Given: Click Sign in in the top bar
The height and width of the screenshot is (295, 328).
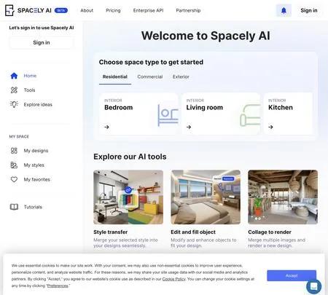Looking at the screenshot, I should (309, 10).
